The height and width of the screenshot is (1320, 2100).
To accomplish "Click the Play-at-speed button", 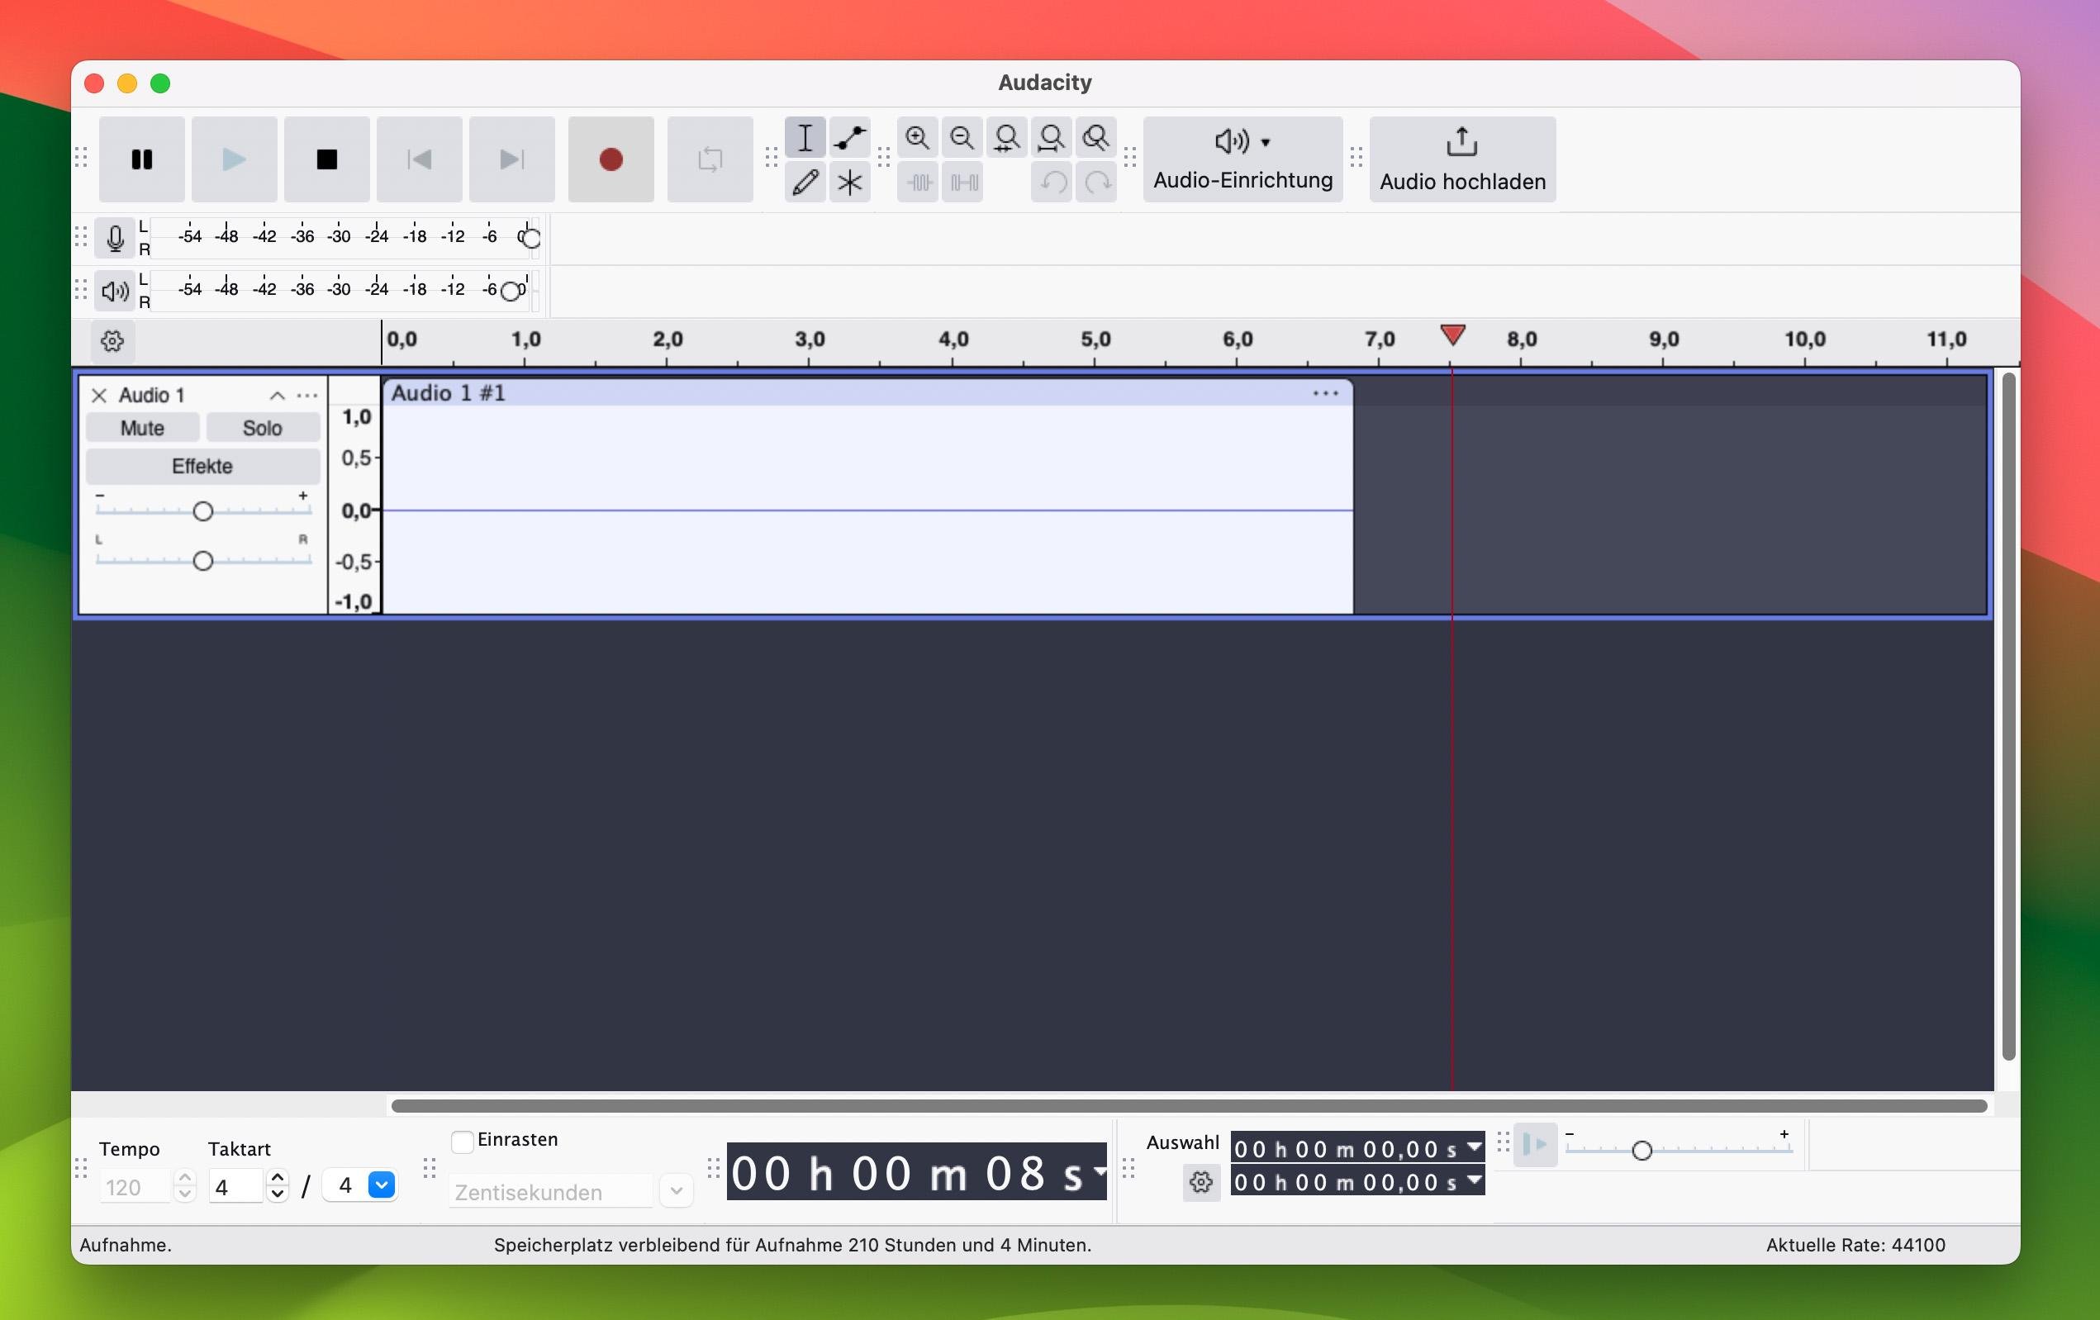I will [1535, 1145].
